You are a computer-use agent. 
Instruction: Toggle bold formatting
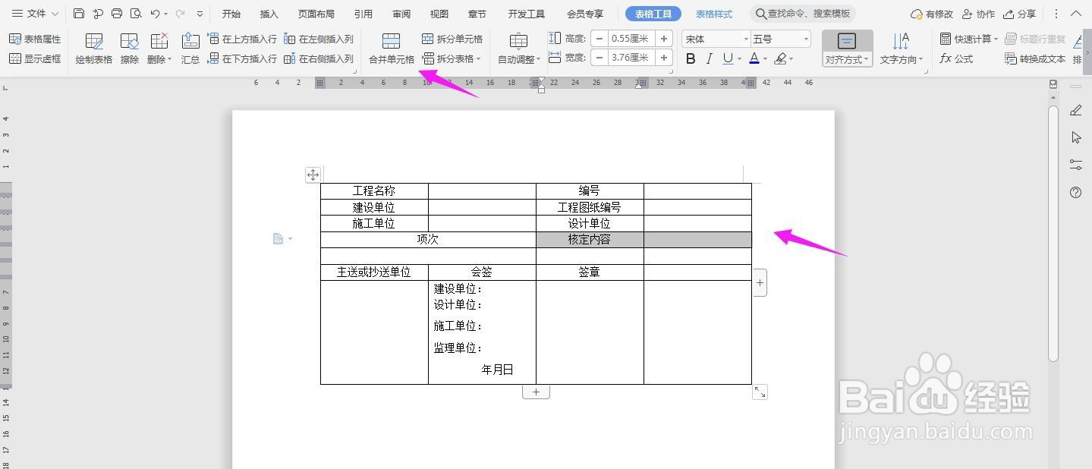pyautogui.click(x=689, y=58)
